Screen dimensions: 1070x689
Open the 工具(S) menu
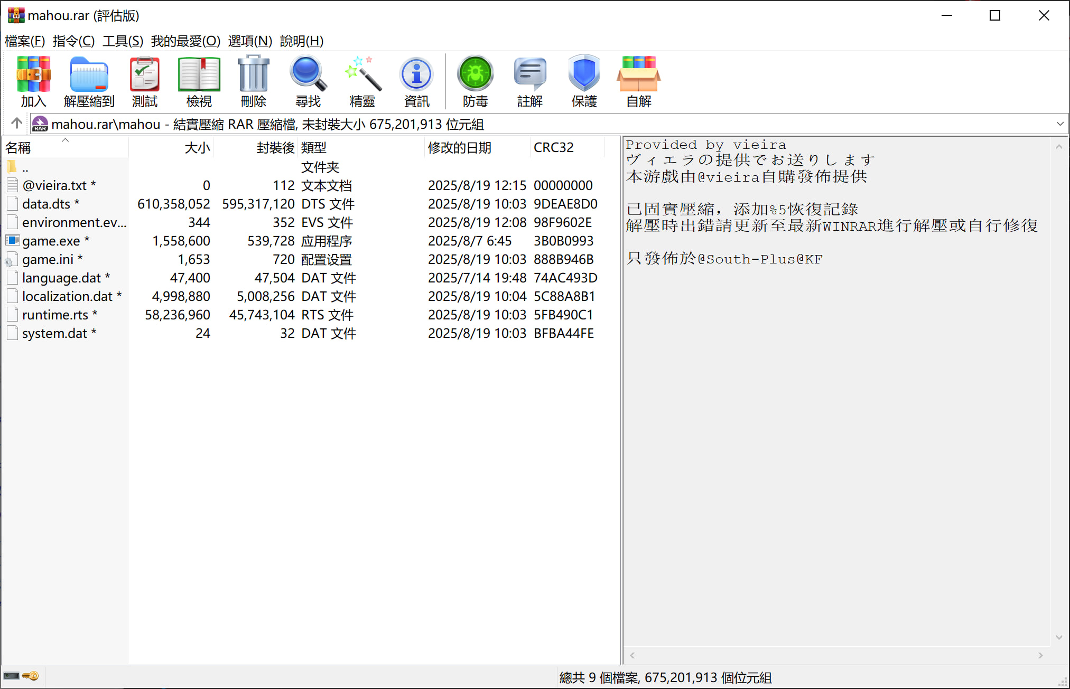tap(123, 41)
